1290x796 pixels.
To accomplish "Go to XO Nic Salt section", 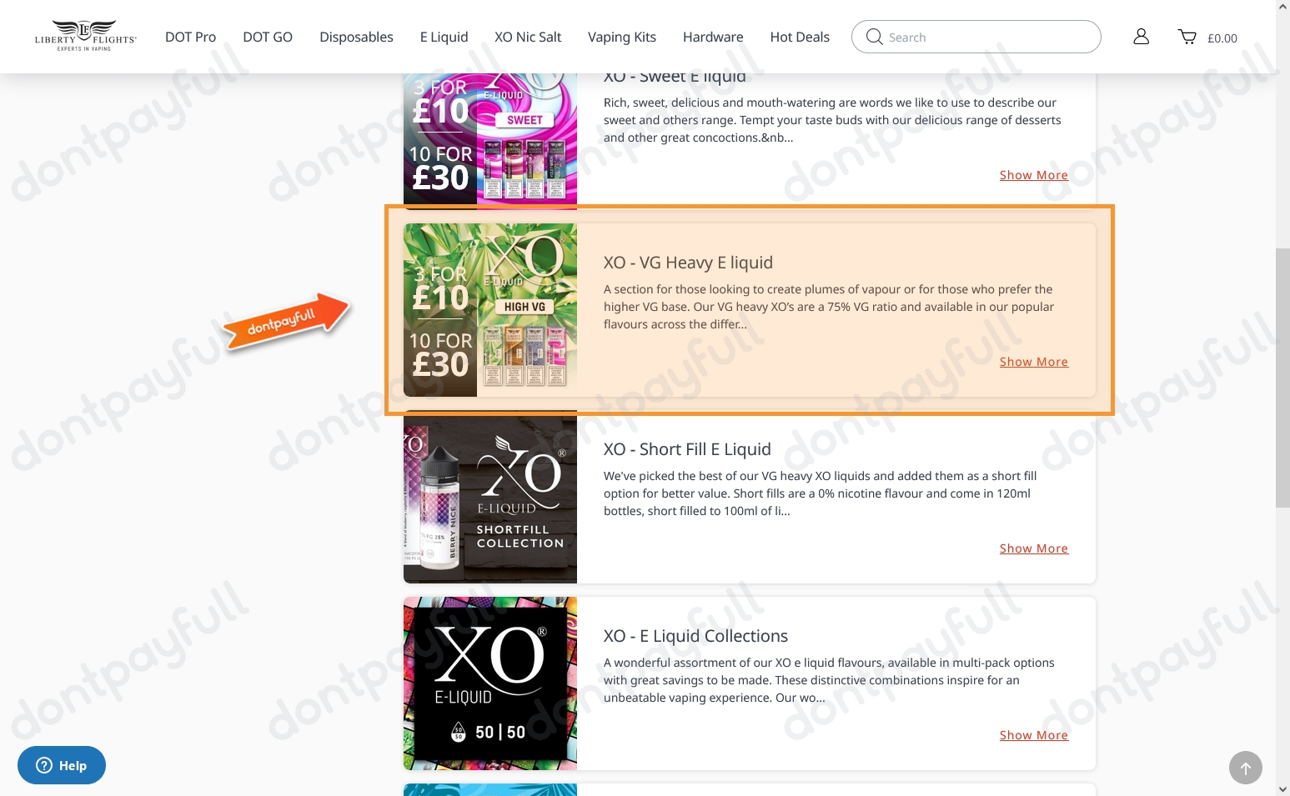I will coord(528,37).
